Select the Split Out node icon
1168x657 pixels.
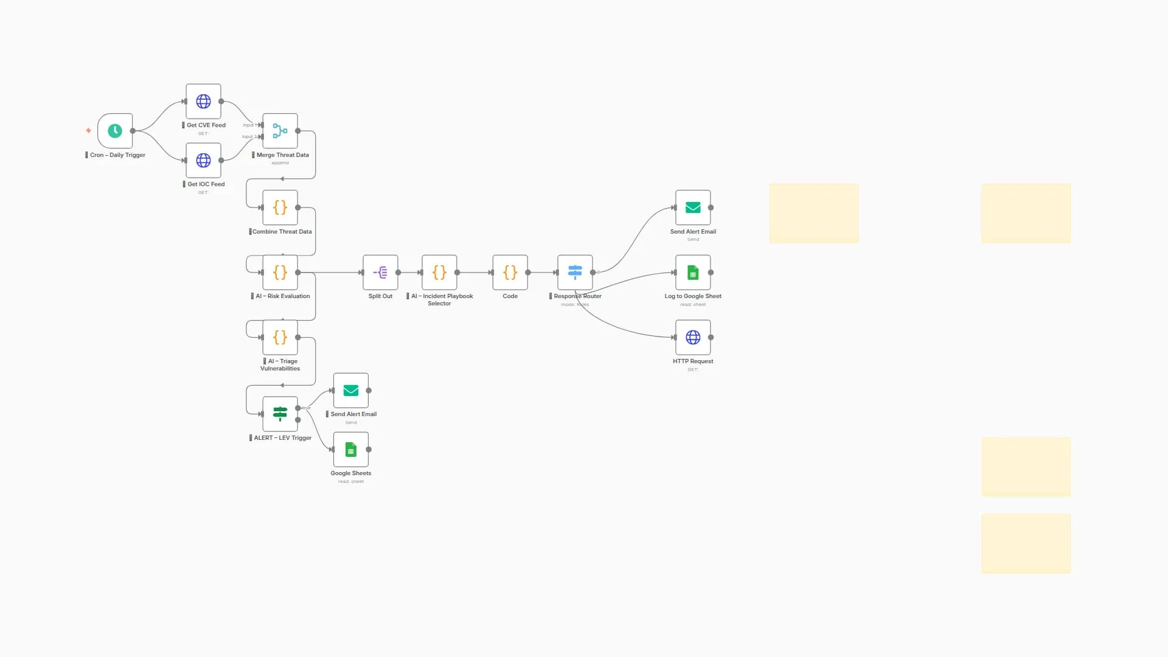pos(380,273)
